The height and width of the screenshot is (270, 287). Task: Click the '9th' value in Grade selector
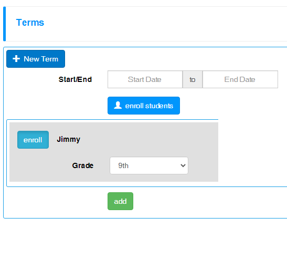123,165
